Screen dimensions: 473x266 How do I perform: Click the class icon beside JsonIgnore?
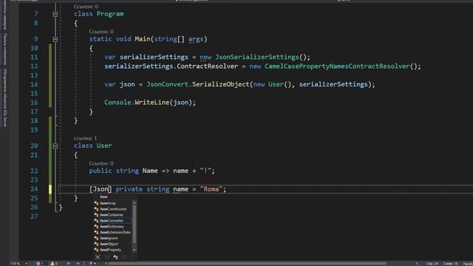(x=96, y=238)
